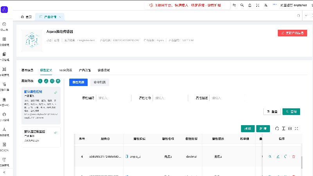Click the 更新产品信息 red button
This screenshot has width=313, height=176.
click(292, 33)
